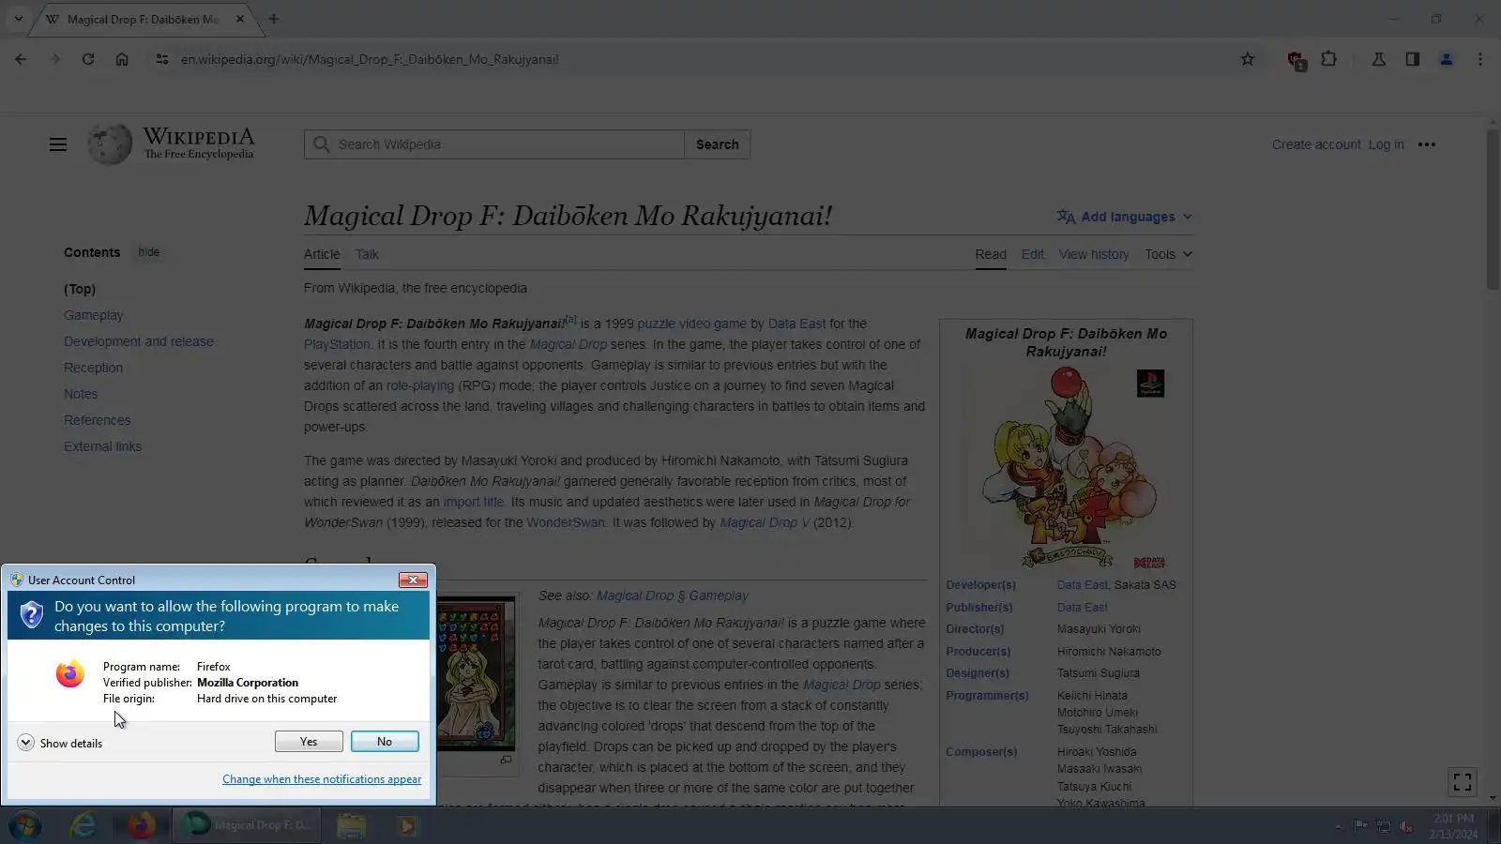Click No in the User Account Control dialog

pyautogui.click(x=385, y=742)
